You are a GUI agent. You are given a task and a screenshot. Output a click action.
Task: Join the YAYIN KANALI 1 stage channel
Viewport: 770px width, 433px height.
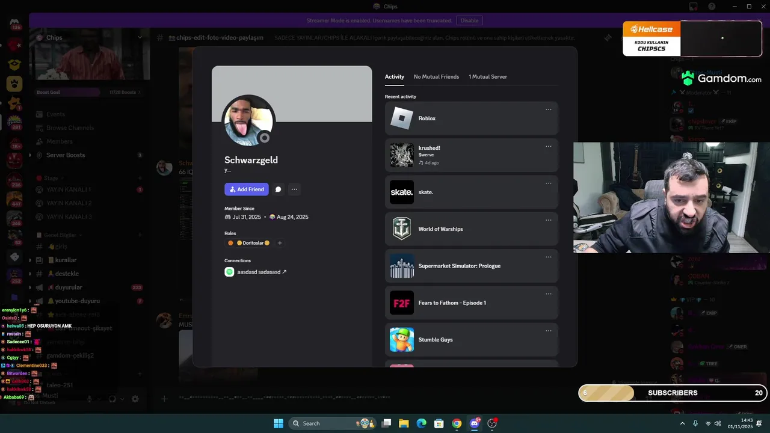88,189
